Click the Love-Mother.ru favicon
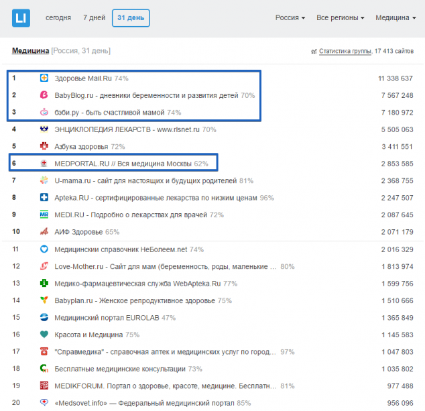 click(x=44, y=266)
